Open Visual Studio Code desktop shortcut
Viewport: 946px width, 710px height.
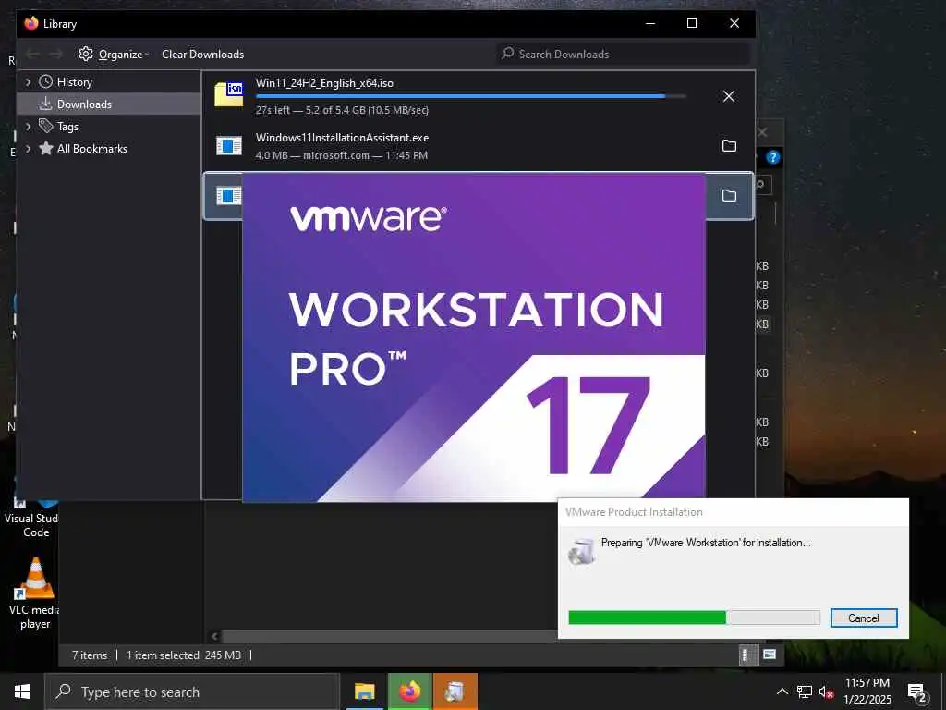coord(31,518)
